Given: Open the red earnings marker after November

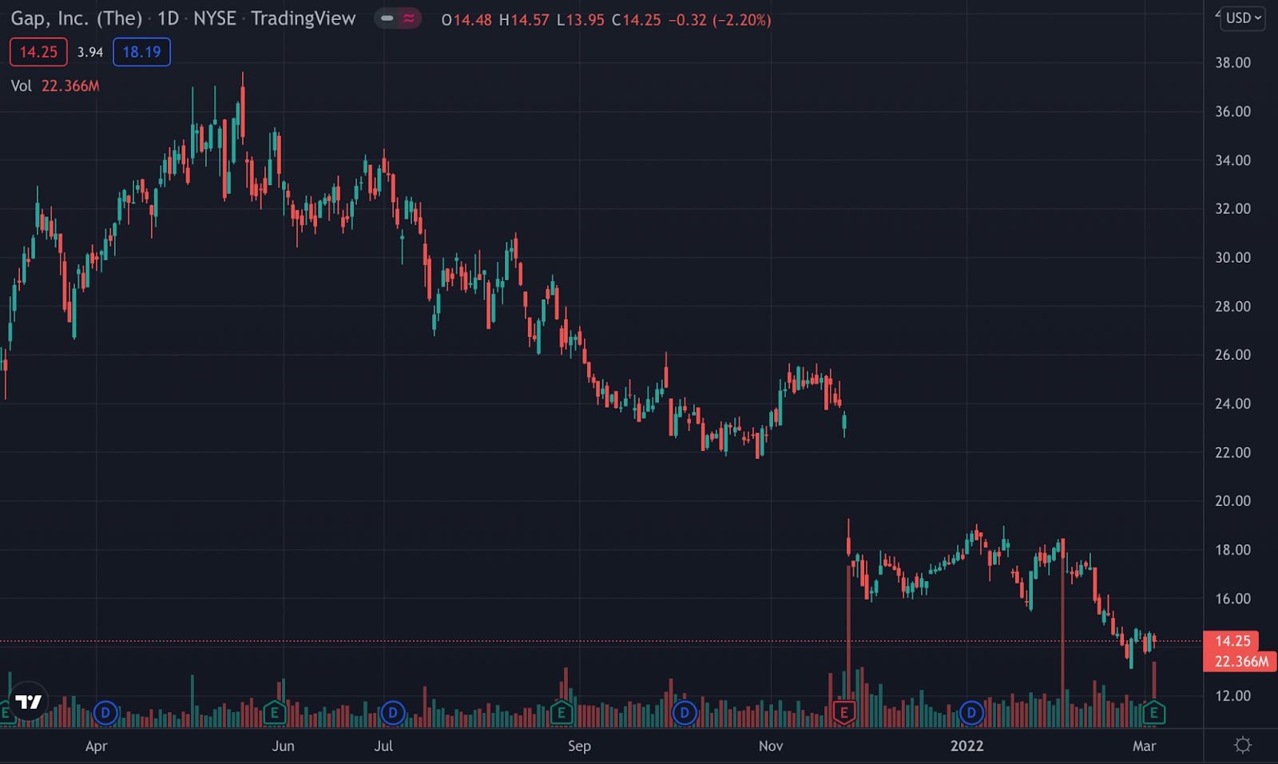Looking at the screenshot, I should pos(844,712).
